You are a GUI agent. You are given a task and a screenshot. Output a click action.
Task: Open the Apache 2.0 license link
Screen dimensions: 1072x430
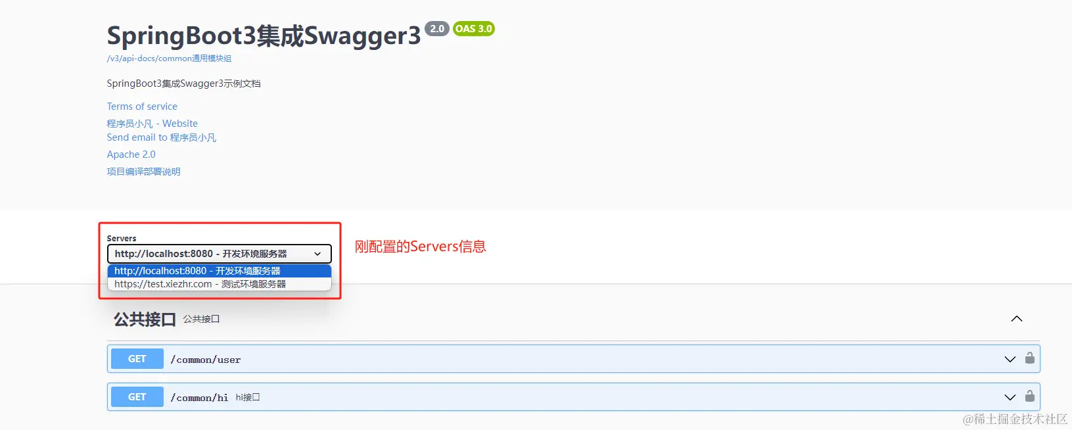(131, 155)
